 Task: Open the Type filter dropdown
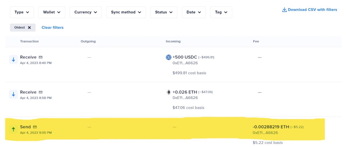click(22, 12)
